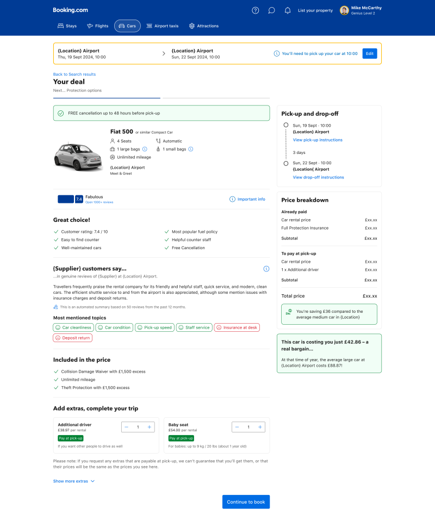Image resolution: width=435 pixels, height=526 pixels.
Task: Click the Open 1000+ reviews link
Action: 100,202
